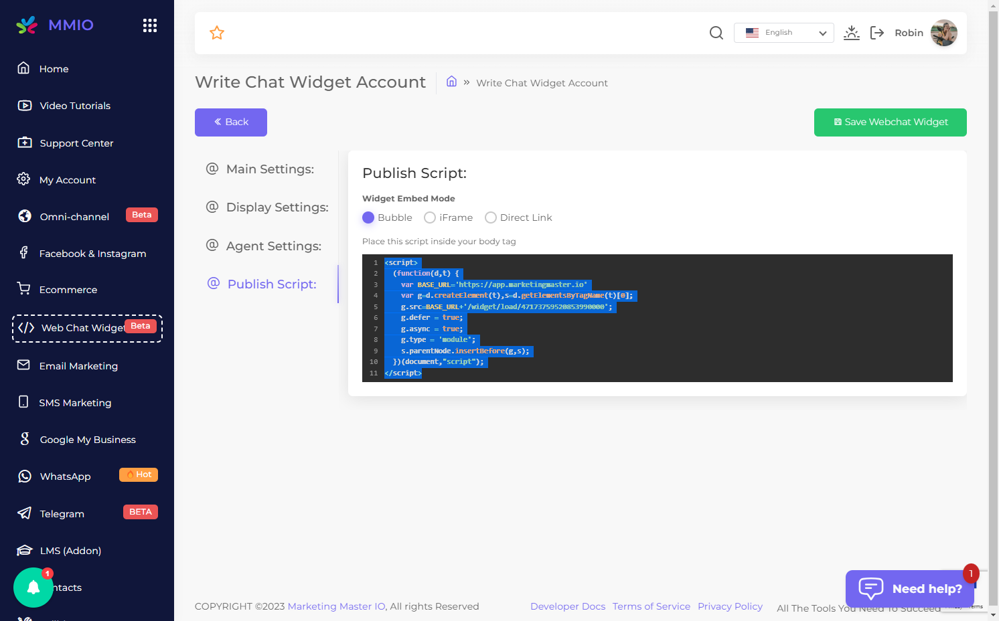Click the My Account gear icon
The height and width of the screenshot is (621, 999).
click(x=23, y=179)
